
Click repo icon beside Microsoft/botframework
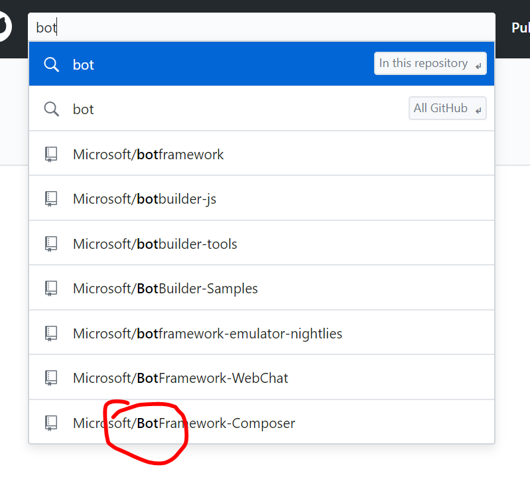pos(51,155)
